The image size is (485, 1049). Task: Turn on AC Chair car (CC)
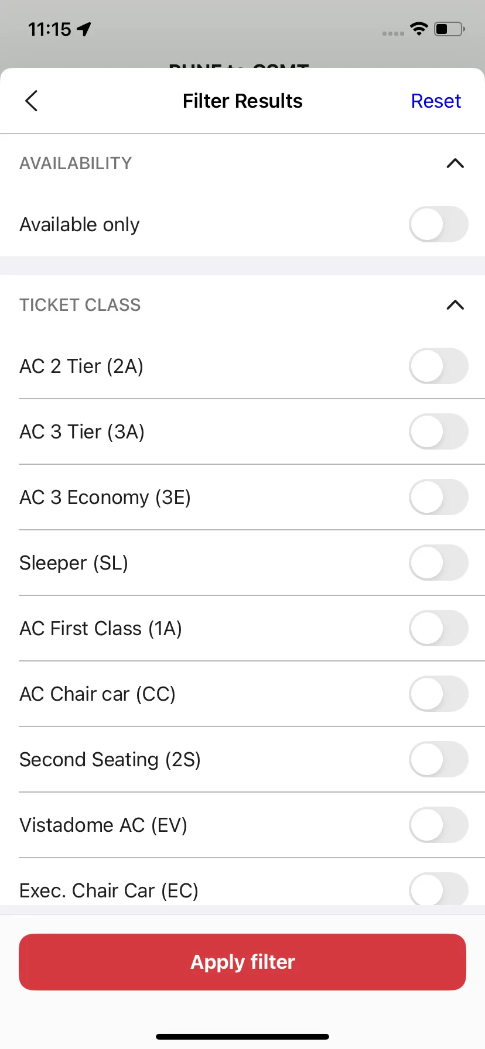438,694
